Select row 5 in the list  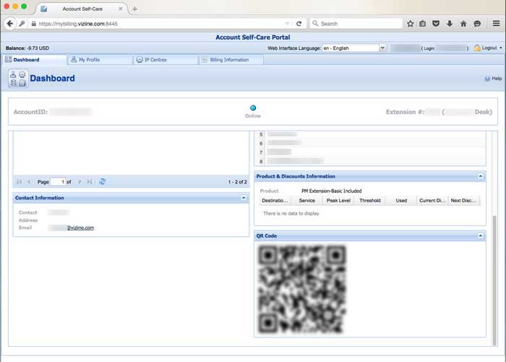[x=370, y=134]
